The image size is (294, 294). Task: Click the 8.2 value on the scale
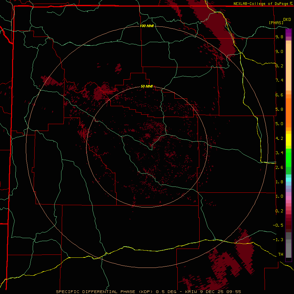point(279,66)
